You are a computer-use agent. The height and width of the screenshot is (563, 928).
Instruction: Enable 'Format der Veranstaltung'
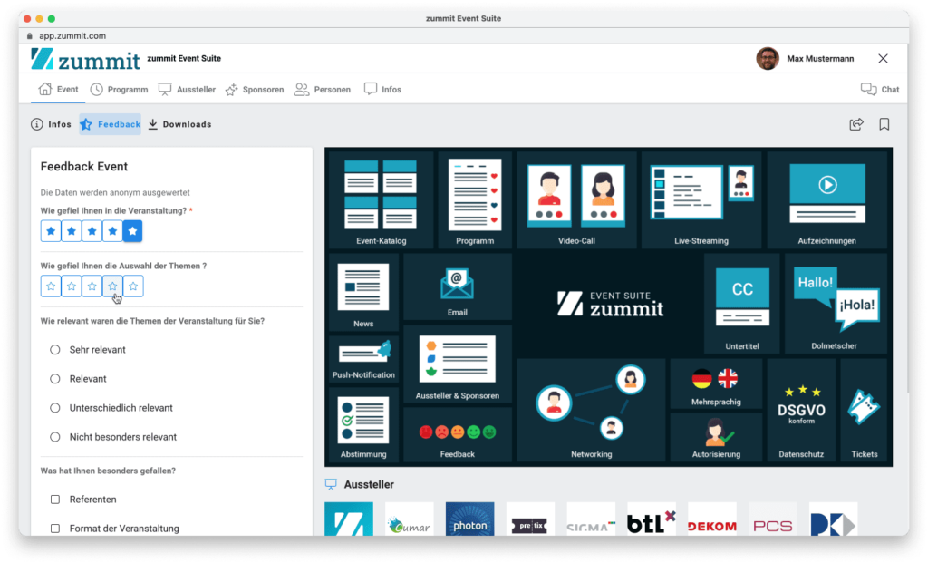tap(53, 528)
